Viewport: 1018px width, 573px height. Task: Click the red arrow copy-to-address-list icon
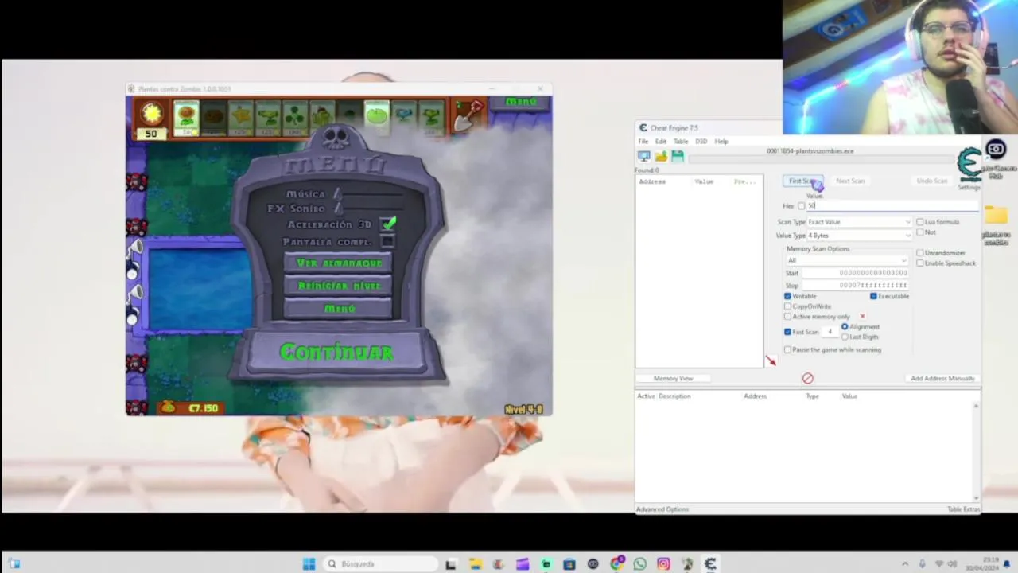point(770,361)
